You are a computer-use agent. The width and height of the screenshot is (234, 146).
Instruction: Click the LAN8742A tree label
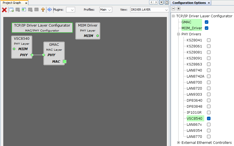(x=196, y=76)
